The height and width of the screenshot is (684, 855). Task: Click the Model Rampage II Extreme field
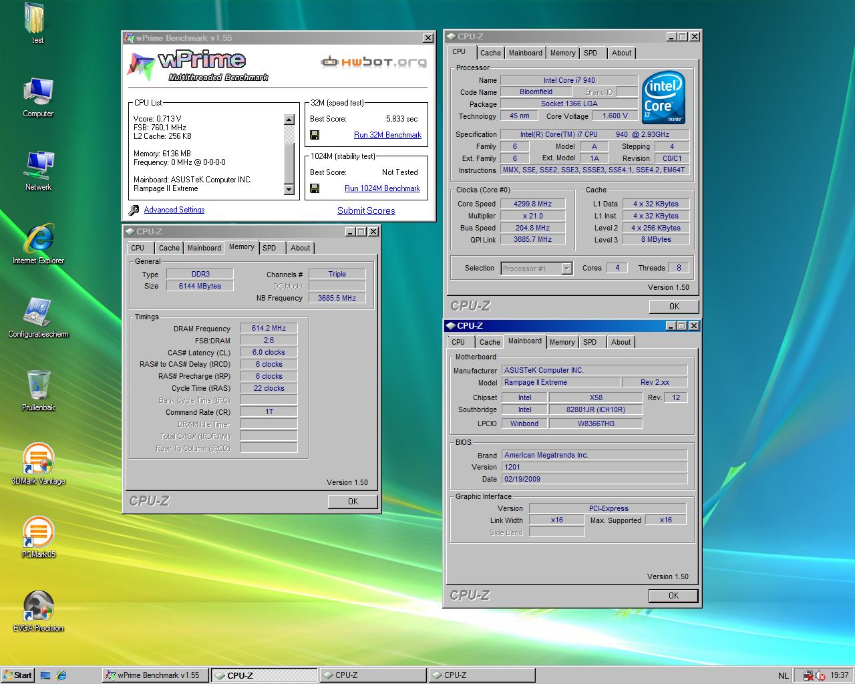click(560, 383)
